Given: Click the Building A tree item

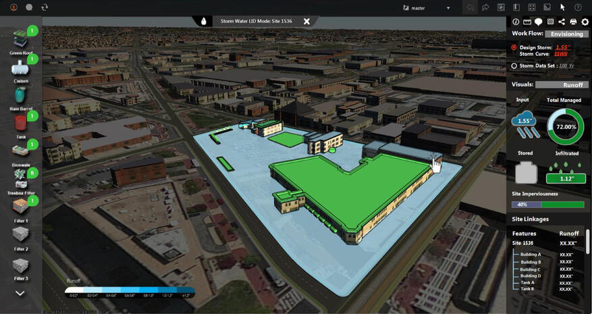Looking at the screenshot, I should coord(531,255).
